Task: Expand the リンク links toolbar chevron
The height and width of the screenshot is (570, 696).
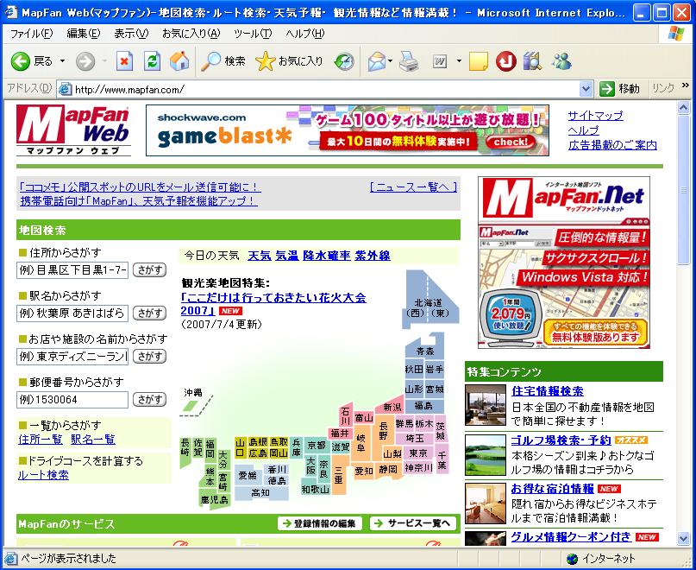Action: point(686,85)
